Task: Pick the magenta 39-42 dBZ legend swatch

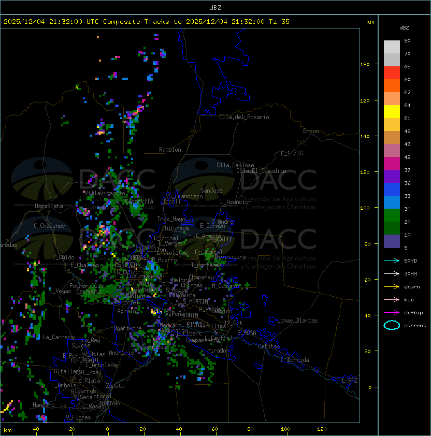Action: 392,164
